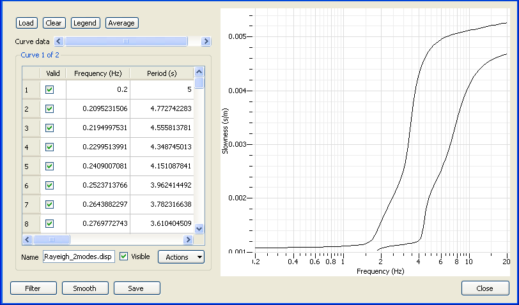
Task: Click table horizontal scrollbar left arrow
Action: [x=27, y=240]
